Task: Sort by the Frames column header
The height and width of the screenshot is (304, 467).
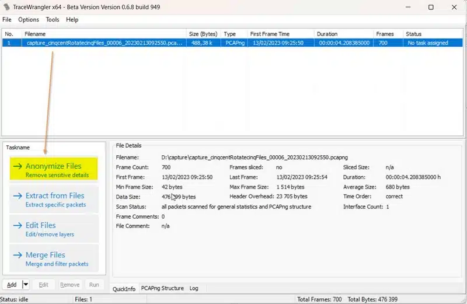Action: click(x=388, y=34)
